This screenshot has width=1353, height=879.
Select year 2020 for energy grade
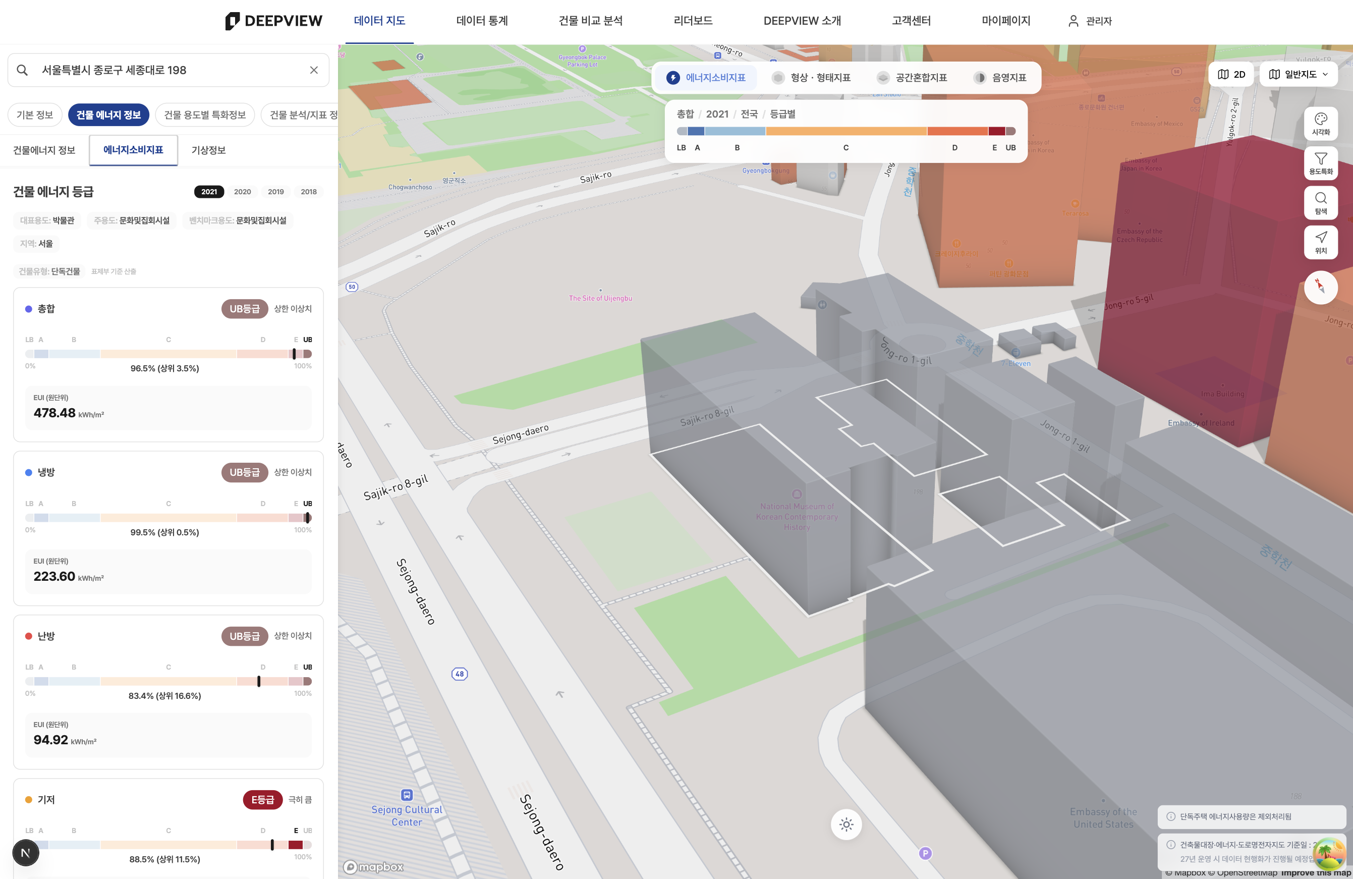(x=242, y=192)
